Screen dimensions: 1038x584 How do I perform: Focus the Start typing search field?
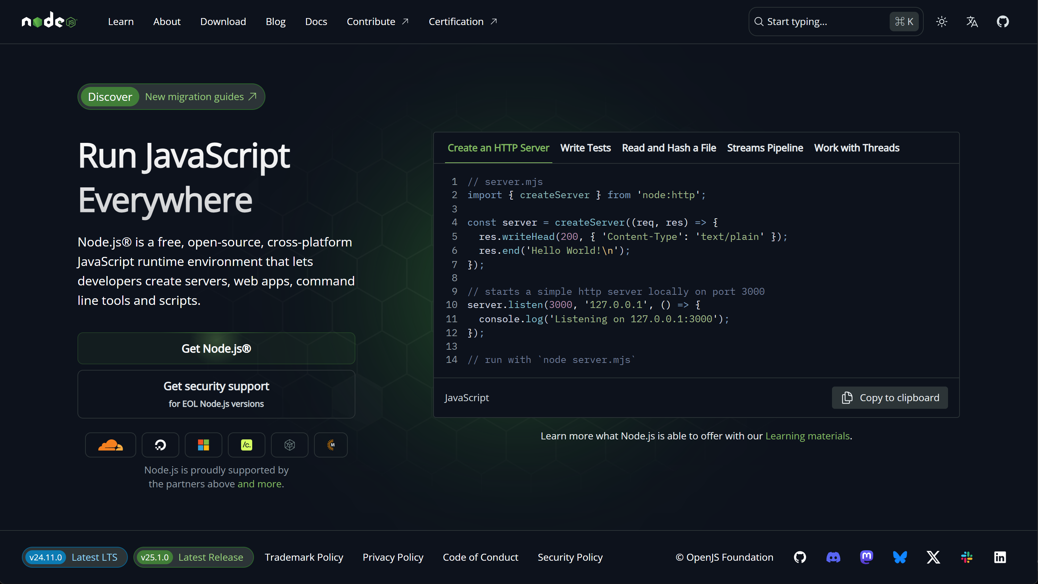point(836,21)
